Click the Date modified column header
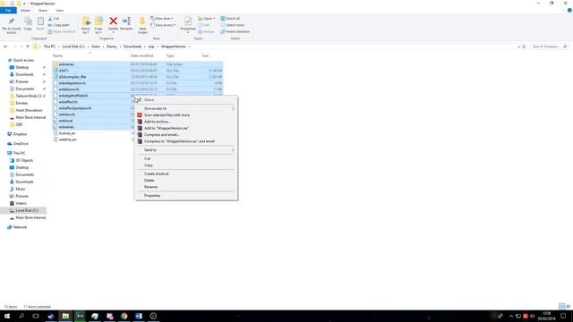573x322 pixels. pyautogui.click(x=141, y=55)
